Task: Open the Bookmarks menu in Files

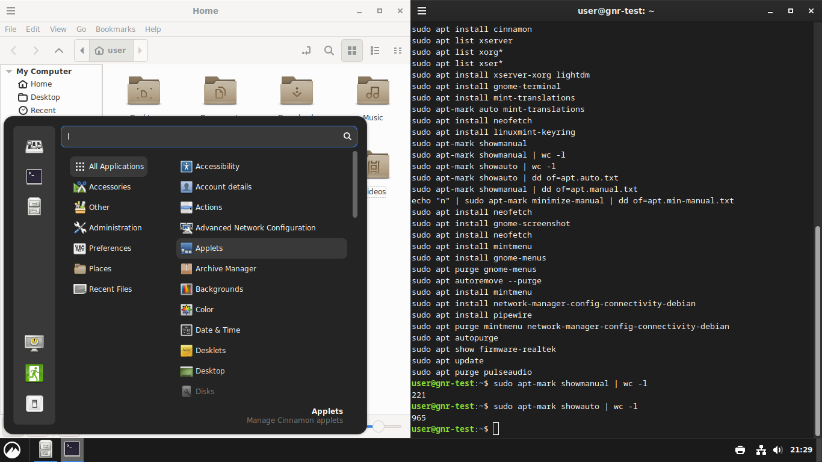Action: coord(115,29)
